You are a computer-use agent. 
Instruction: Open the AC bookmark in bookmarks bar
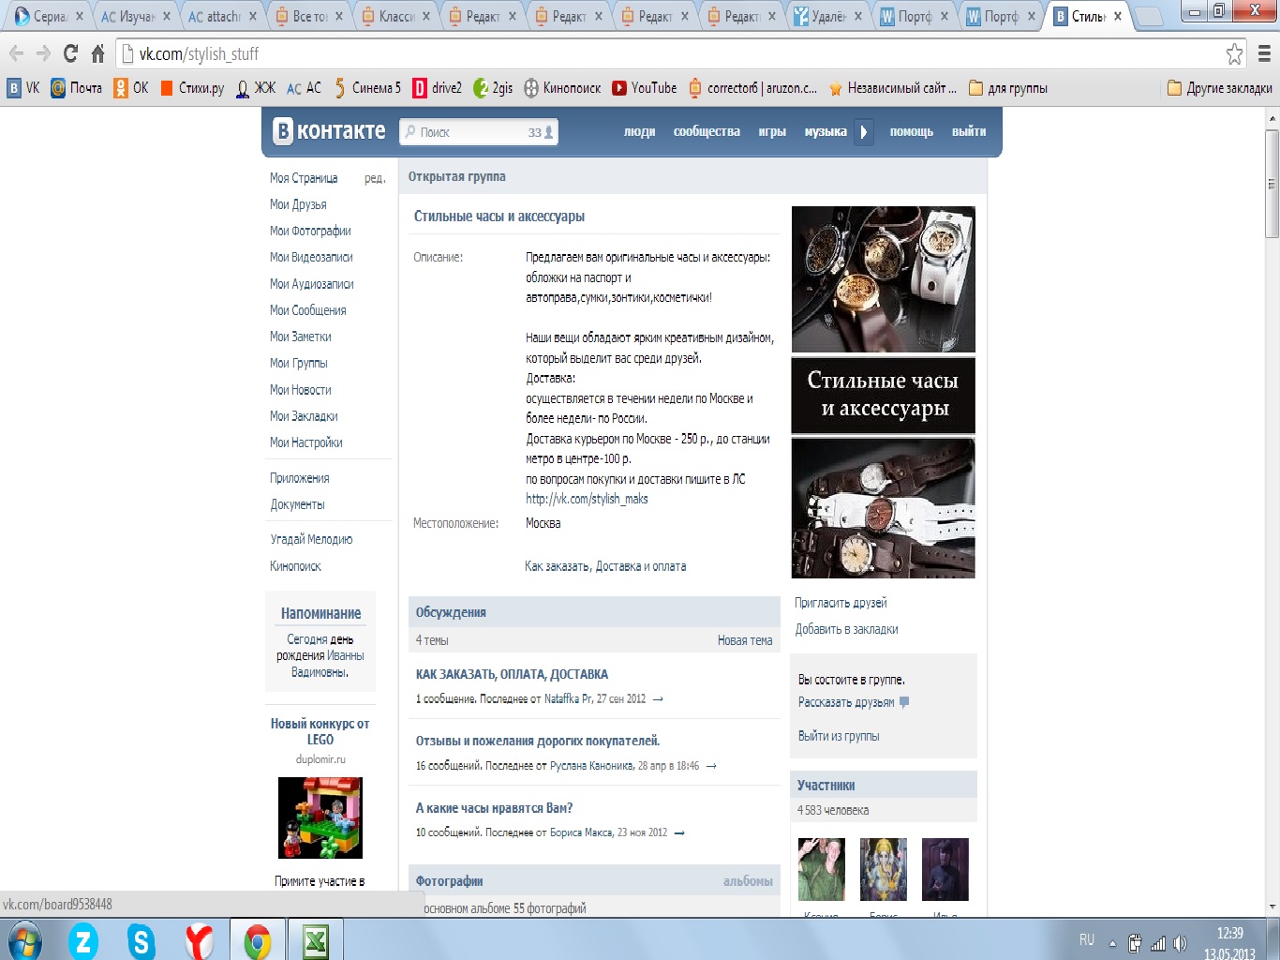click(305, 88)
